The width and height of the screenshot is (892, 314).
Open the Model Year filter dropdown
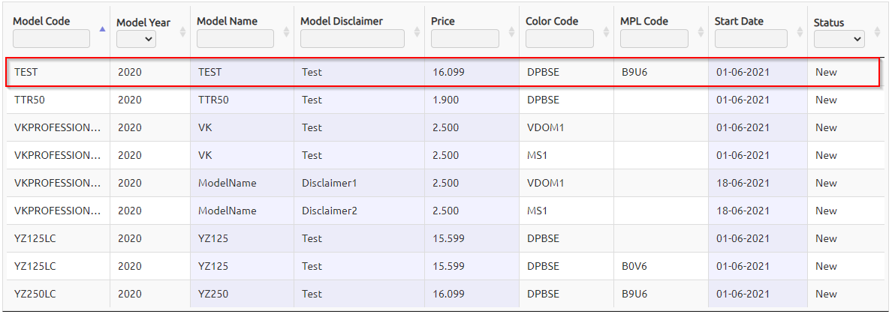click(x=137, y=39)
